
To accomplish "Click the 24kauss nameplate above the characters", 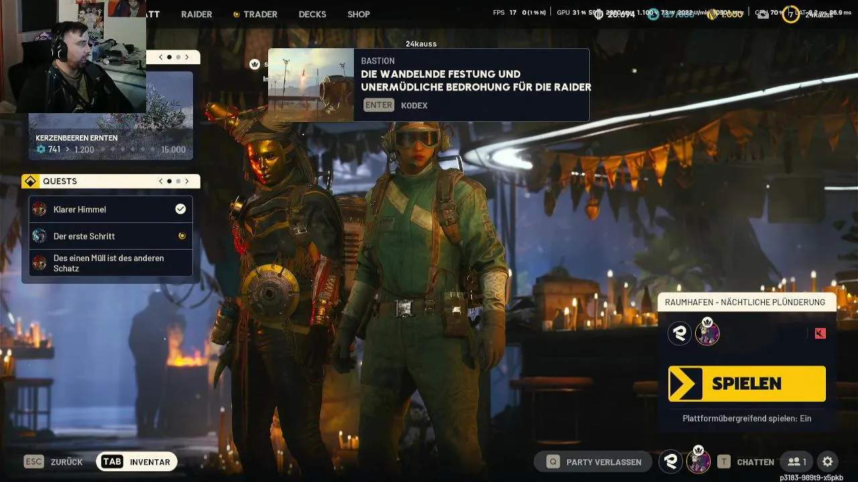I will 421,44.
